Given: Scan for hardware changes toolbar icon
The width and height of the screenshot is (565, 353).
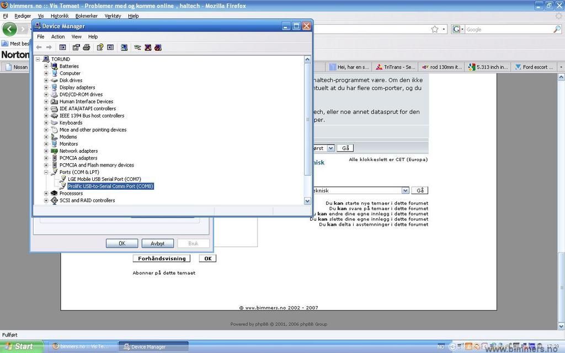Looking at the screenshot, I should [x=124, y=47].
